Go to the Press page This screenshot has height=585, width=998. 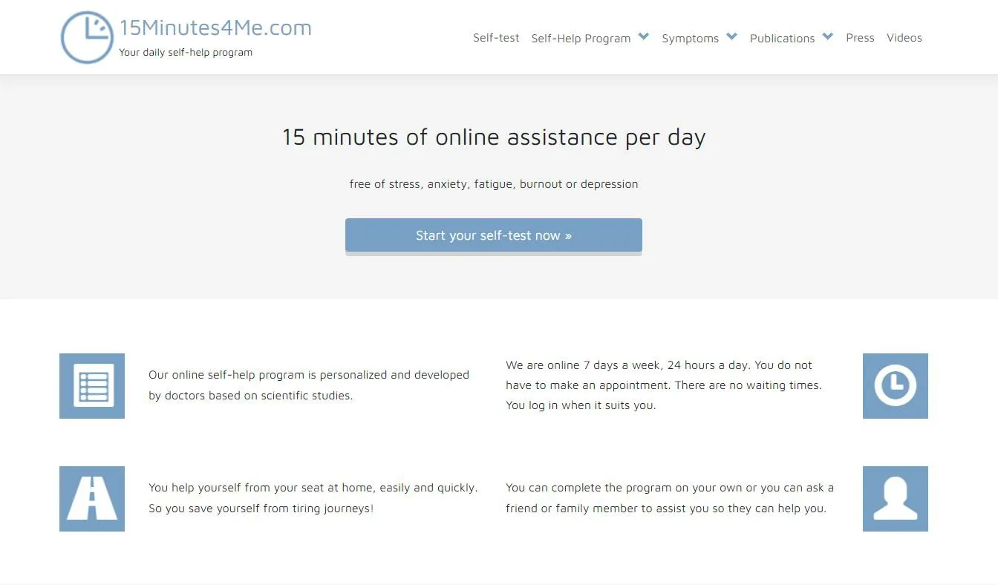[x=860, y=38]
